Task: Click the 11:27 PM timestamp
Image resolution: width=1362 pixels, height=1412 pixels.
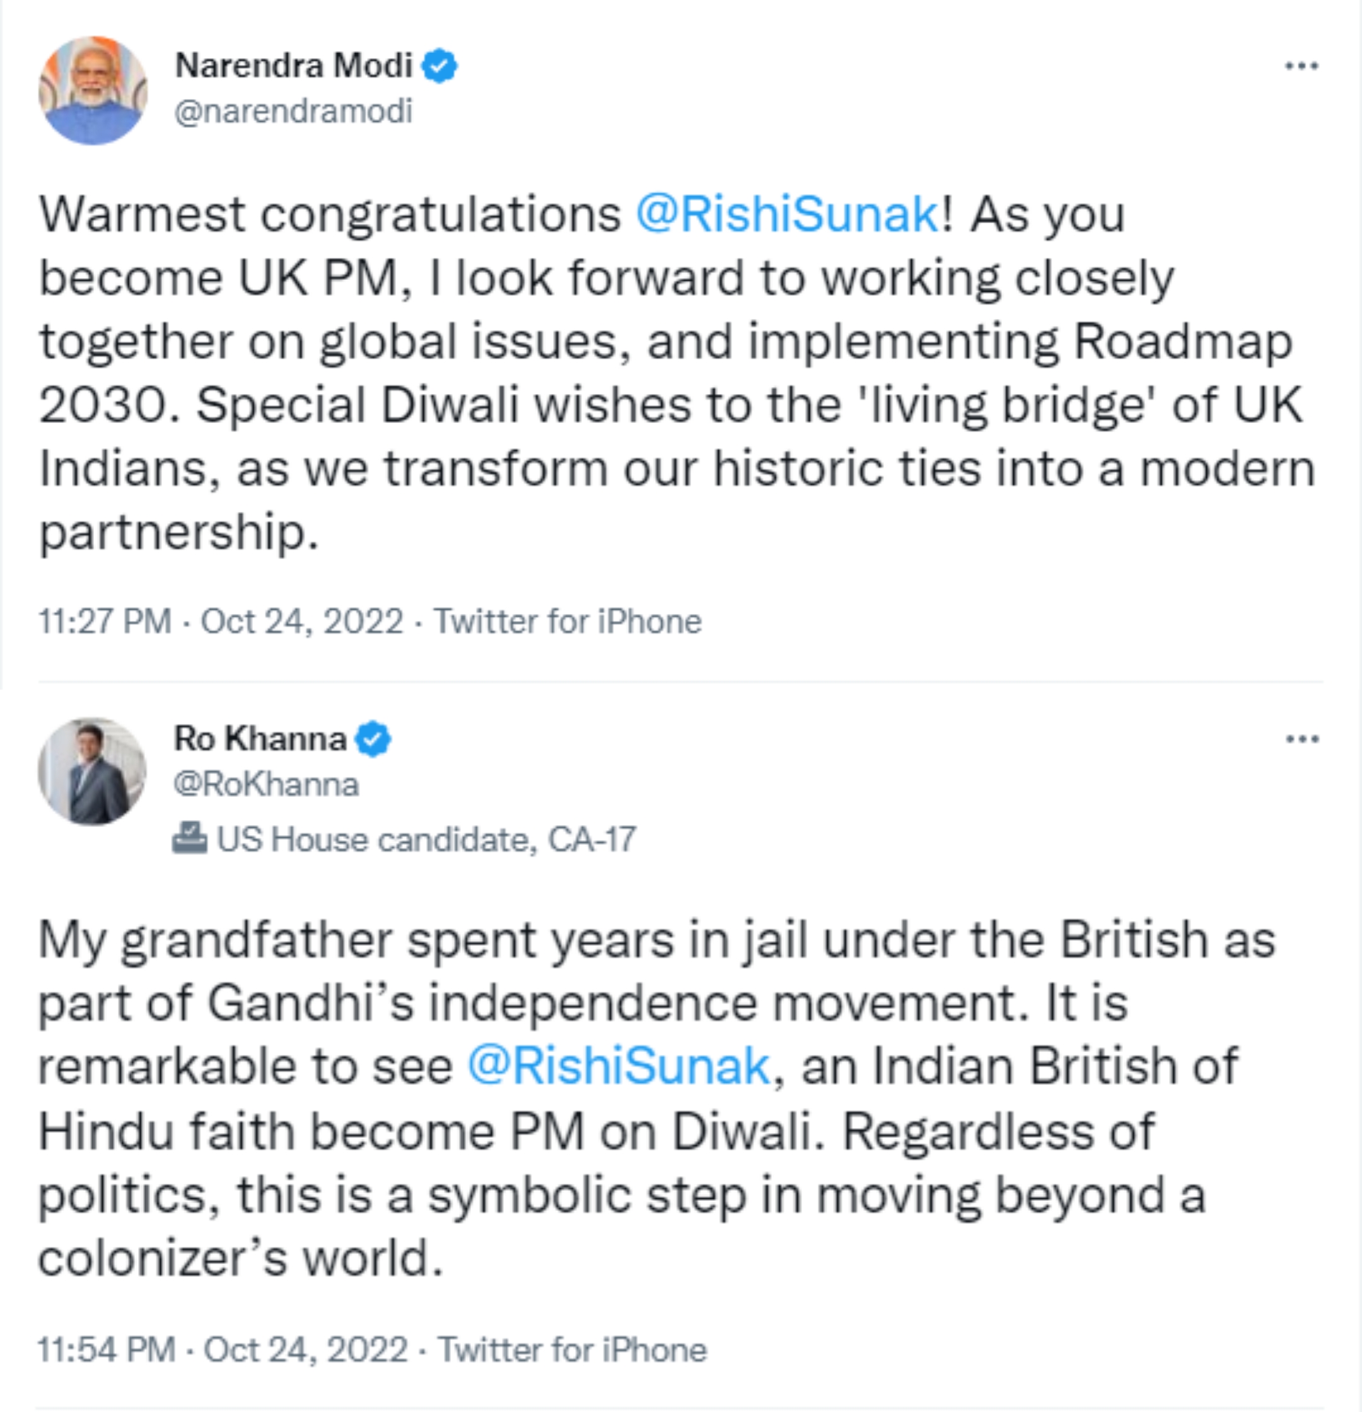Action: [105, 621]
